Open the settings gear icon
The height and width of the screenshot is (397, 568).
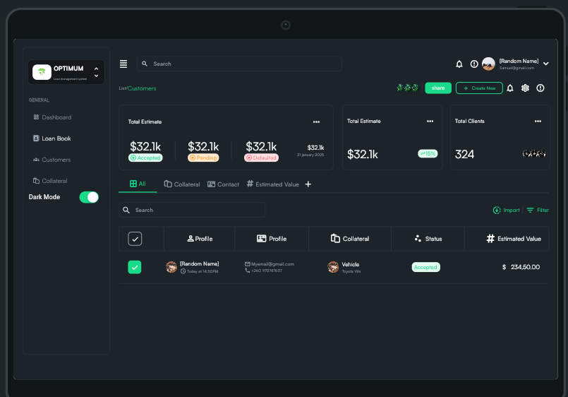tap(525, 88)
